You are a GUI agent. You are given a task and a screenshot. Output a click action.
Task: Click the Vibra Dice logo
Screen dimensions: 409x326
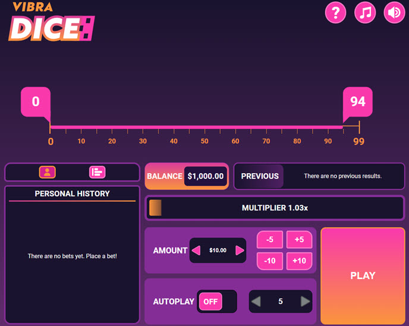(51, 21)
